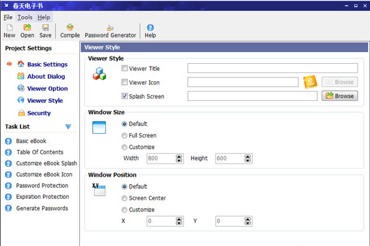Click the Basic Settings house icon

pos(21,64)
